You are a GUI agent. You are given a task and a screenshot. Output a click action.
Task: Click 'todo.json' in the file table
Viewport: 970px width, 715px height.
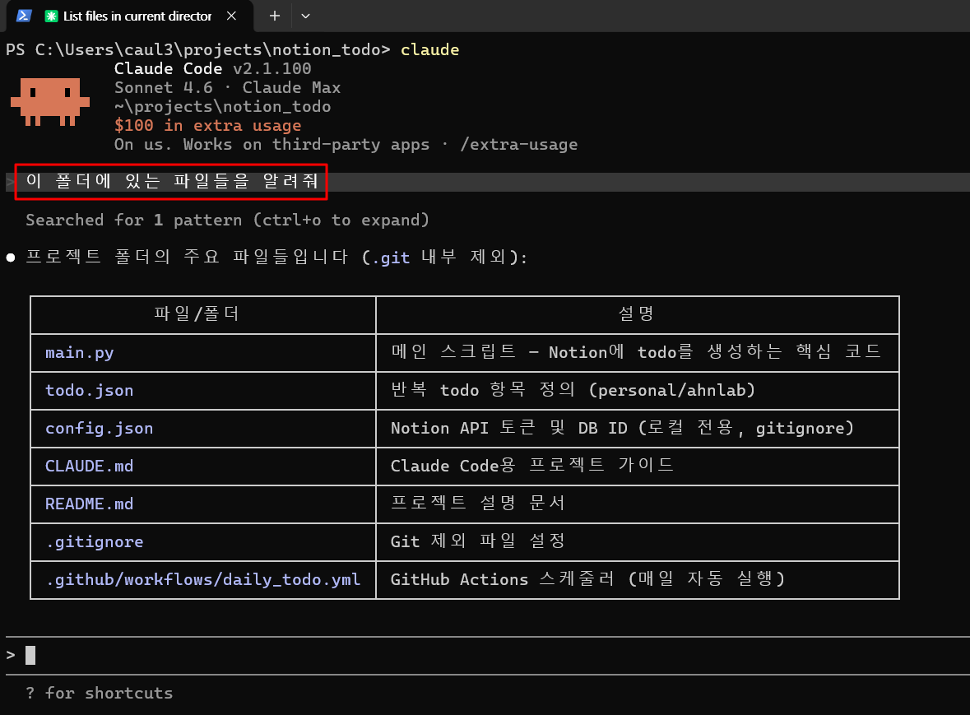[89, 390]
